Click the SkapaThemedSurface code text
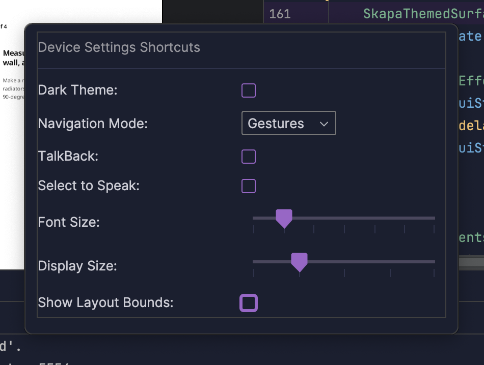The width and height of the screenshot is (484, 365). 423,14
